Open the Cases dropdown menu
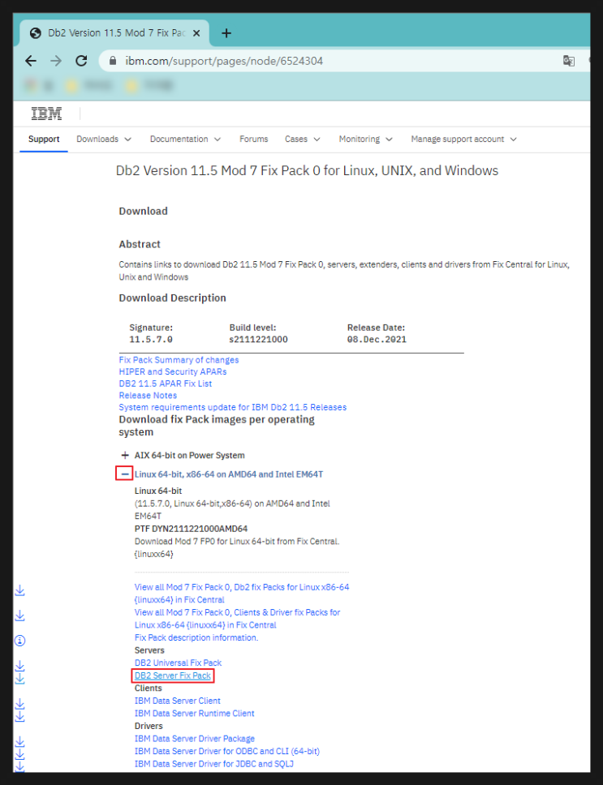The height and width of the screenshot is (785, 603). pos(302,139)
